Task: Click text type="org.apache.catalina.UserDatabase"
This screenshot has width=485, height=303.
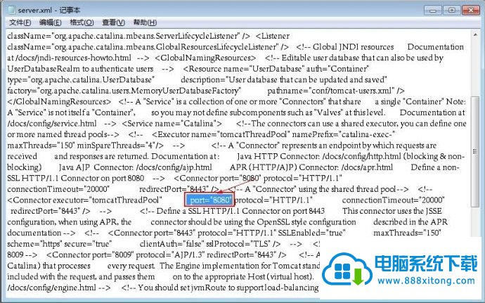Action: tap(81, 80)
